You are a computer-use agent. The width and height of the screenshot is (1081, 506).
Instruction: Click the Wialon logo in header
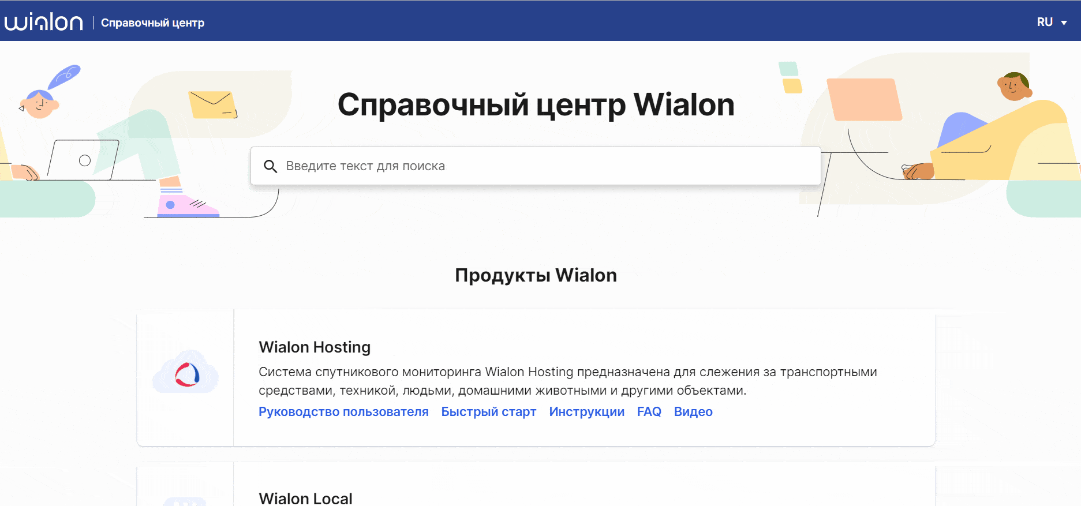[x=44, y=22]
